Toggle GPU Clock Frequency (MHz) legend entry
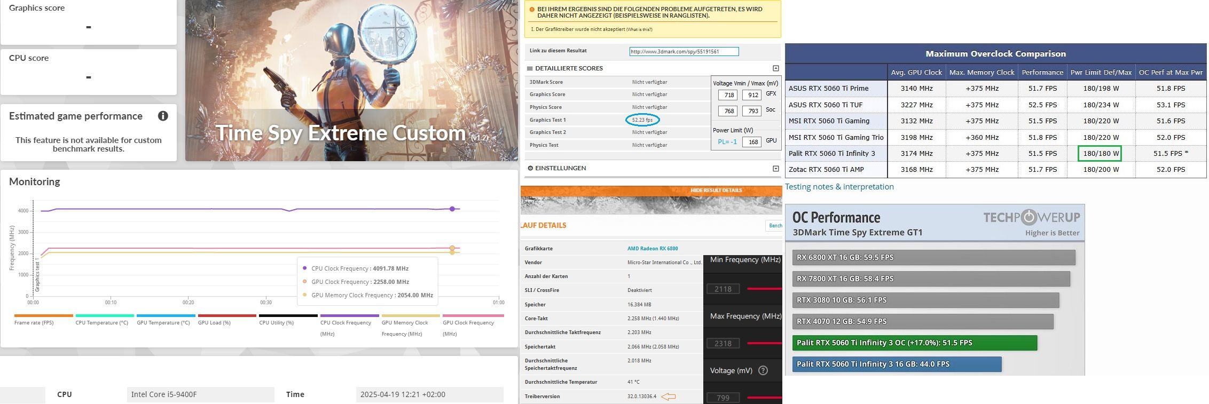 click(x=472, y=325)
